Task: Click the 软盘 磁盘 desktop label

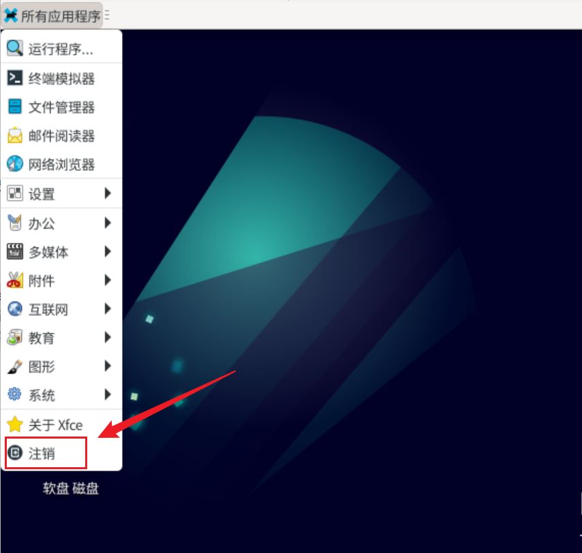Action: [x=71, y=488]
